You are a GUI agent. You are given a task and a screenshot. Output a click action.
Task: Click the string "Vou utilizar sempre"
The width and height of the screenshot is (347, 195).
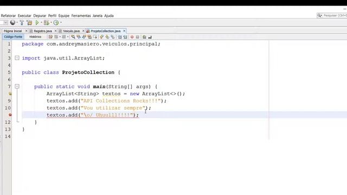113,108
